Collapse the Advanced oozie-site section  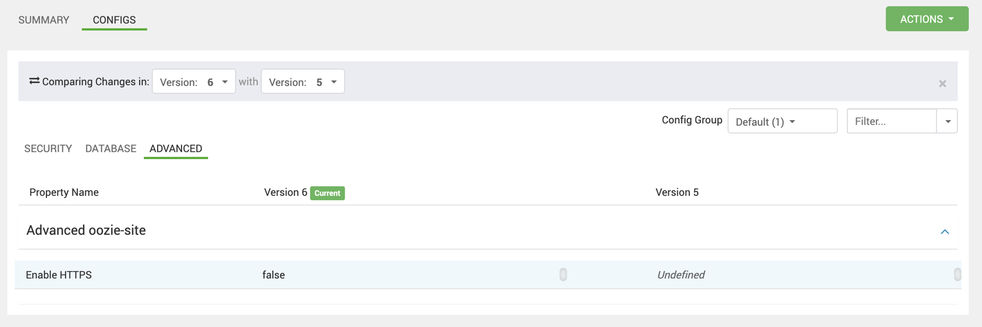click(944, 232)
